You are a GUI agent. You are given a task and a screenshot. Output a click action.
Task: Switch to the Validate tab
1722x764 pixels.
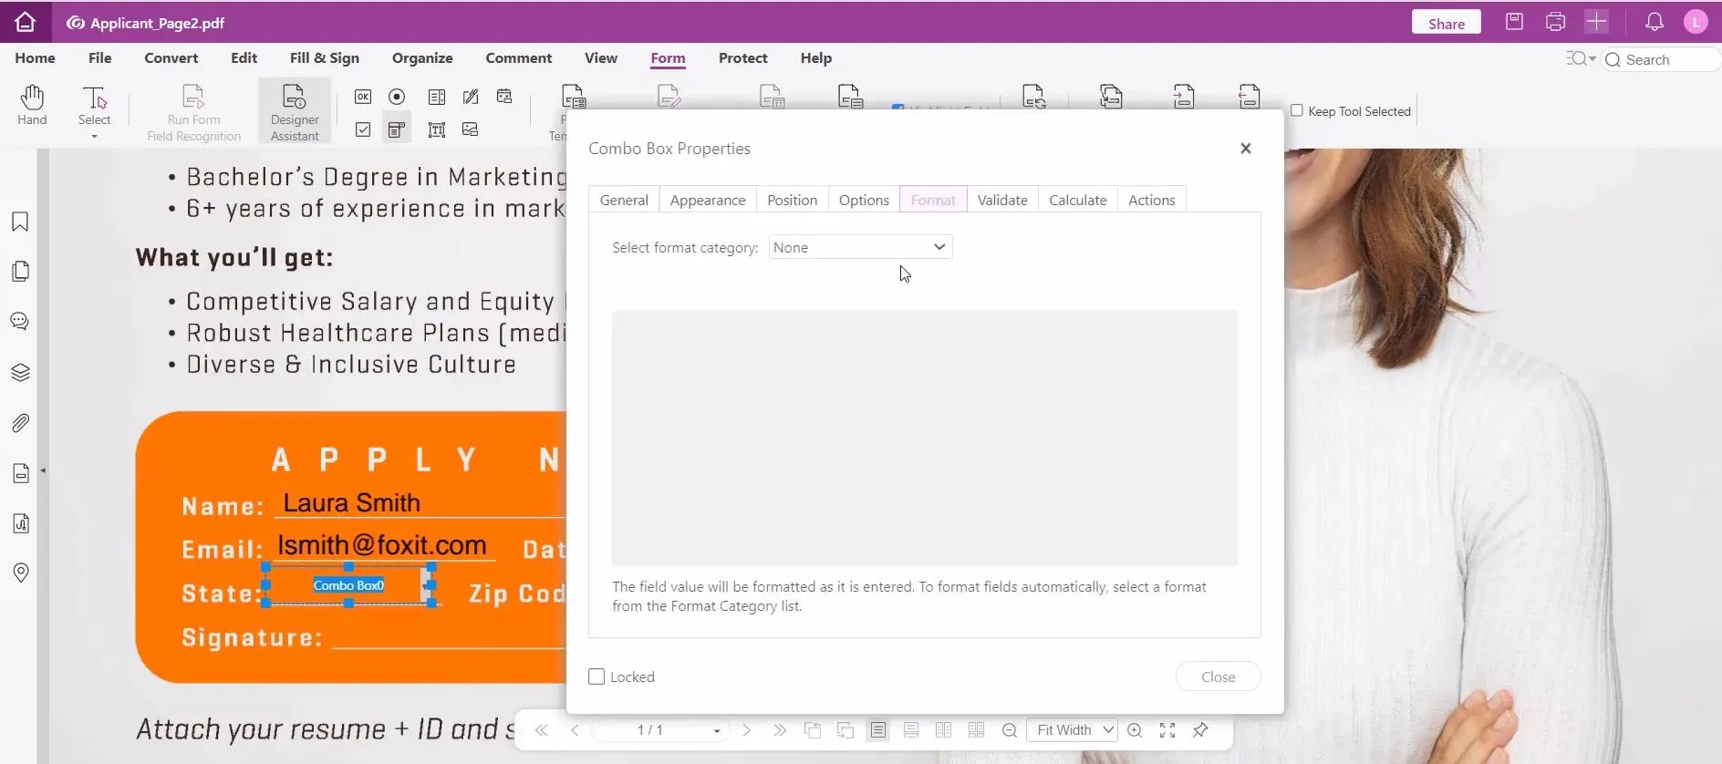coord(1002,200)
